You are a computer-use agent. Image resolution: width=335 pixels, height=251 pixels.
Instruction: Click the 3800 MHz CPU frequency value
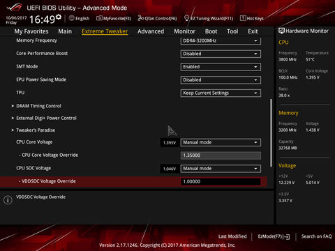(288, 59)
